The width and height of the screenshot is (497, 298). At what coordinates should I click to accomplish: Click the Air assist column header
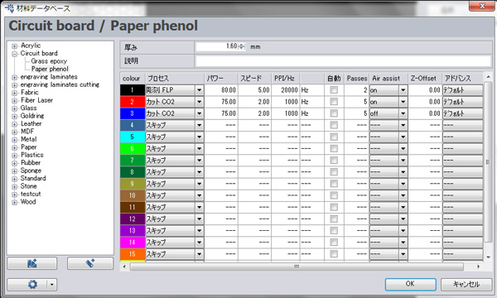point(388,78)
